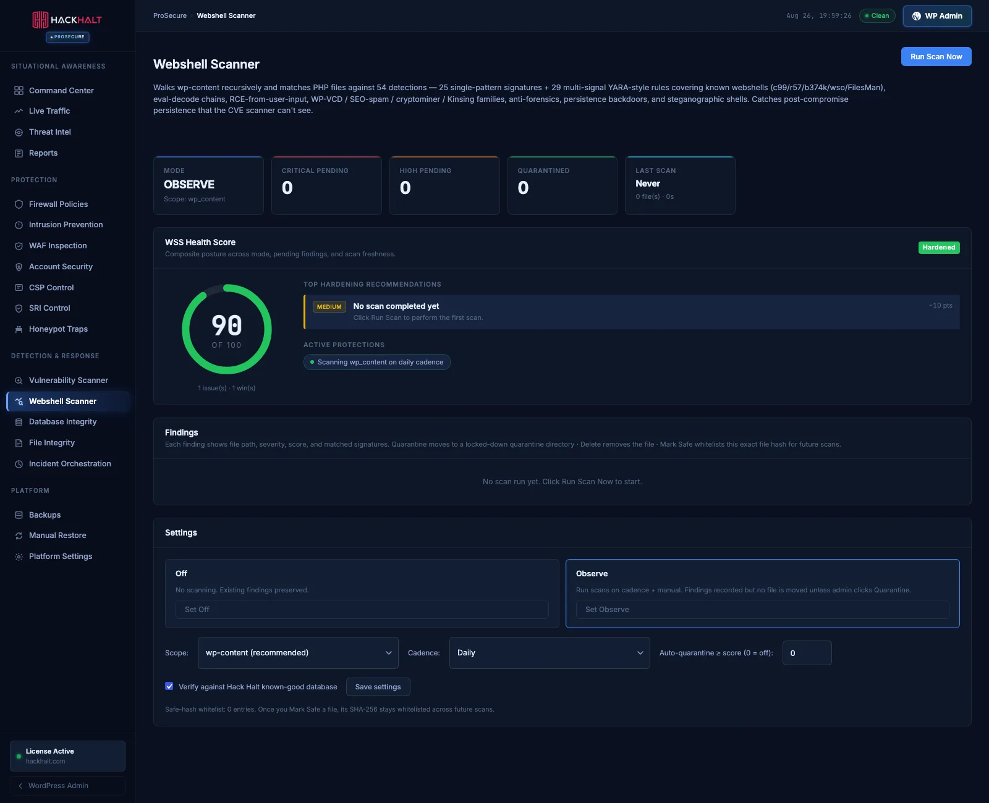
Task: Go to Live Traffic page
Action: [68, 111]
